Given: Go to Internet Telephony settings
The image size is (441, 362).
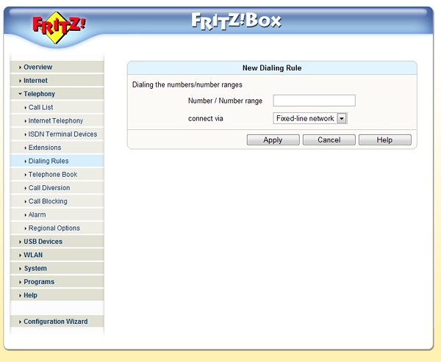Looking at the screenshot, I should pos(55,121).
